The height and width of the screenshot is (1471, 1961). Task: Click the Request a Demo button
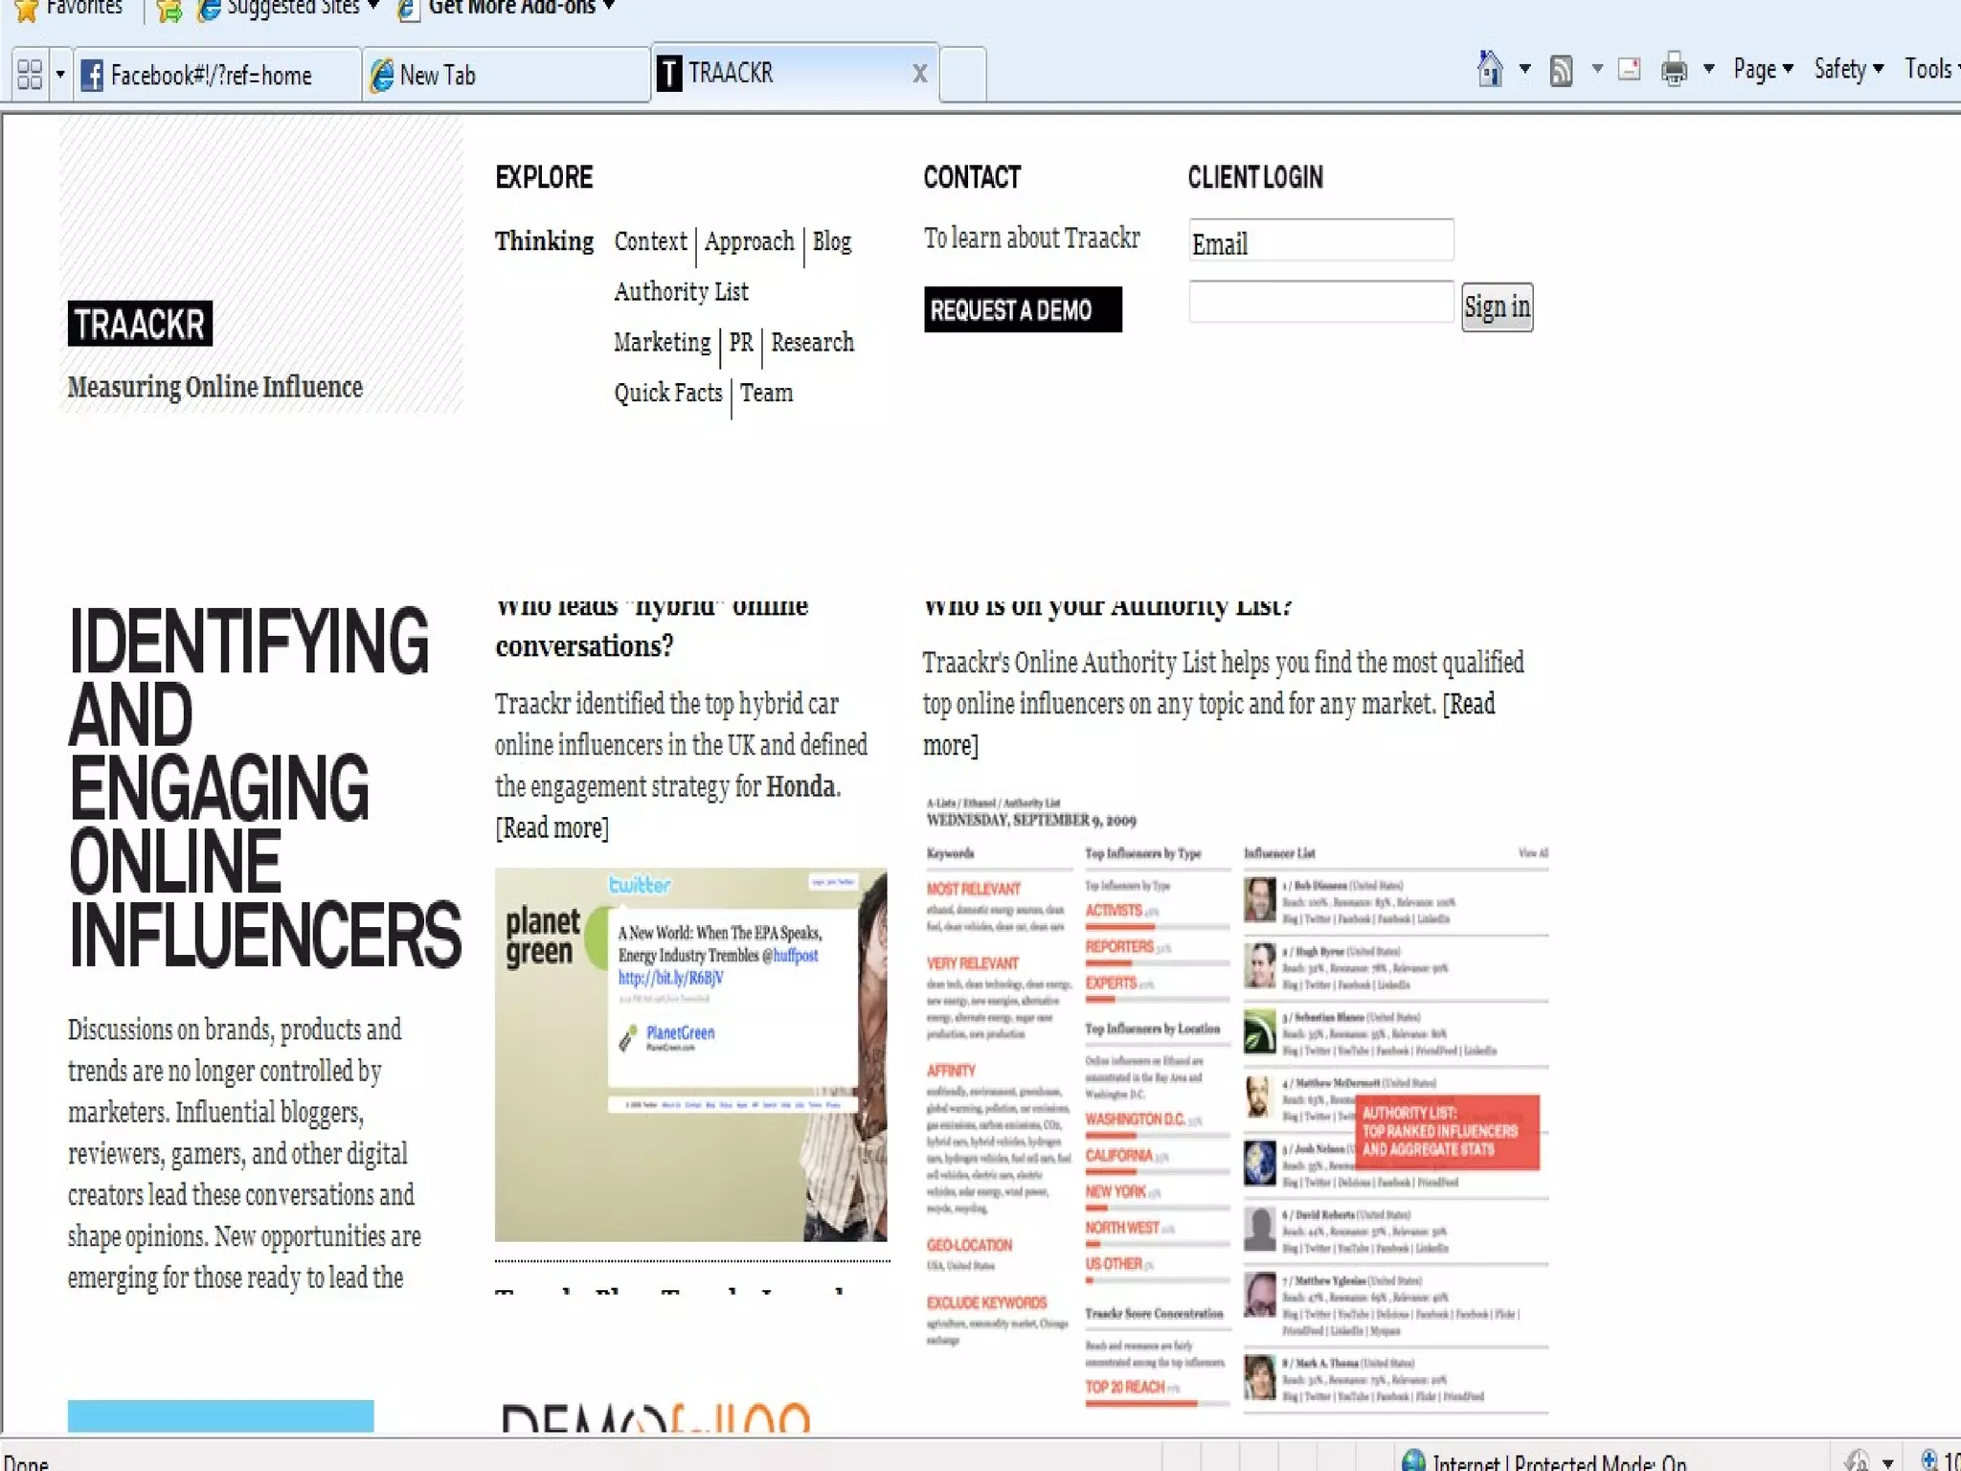(x=1022, y=309)
